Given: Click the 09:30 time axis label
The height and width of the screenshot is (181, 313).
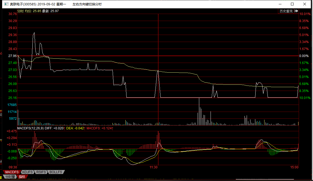Looking at the screenshot, I should (x=13, y=167).
